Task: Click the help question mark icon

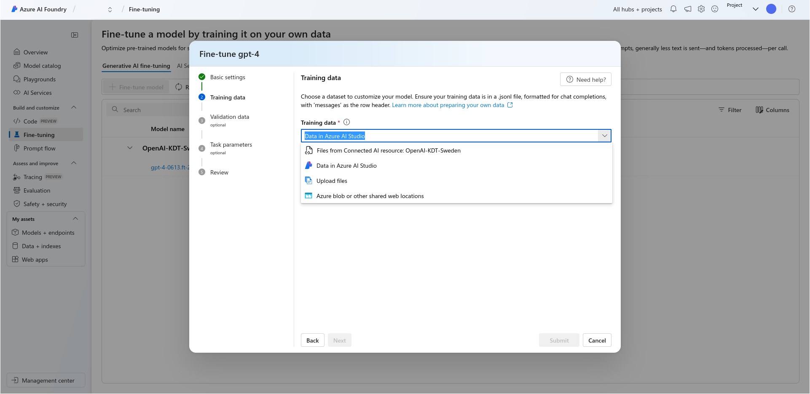Action: coord(792,9)
